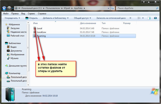Select the Roaming folder
This screenshot has width=161, height=104.
tap(84, 36)
